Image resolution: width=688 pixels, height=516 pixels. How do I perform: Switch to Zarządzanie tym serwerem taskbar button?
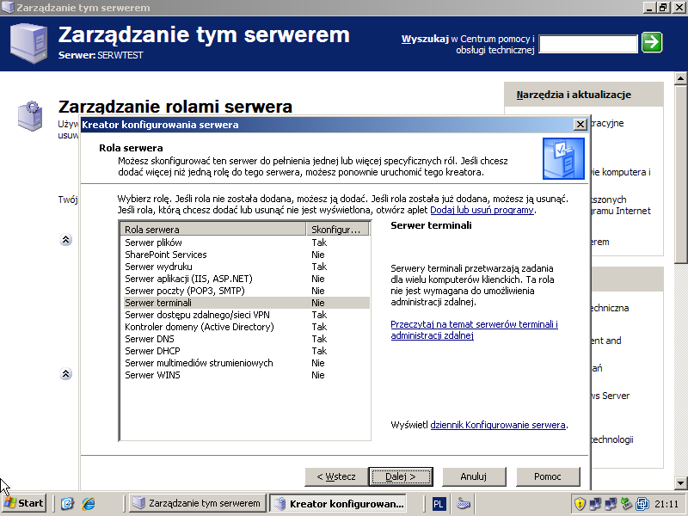197,503
